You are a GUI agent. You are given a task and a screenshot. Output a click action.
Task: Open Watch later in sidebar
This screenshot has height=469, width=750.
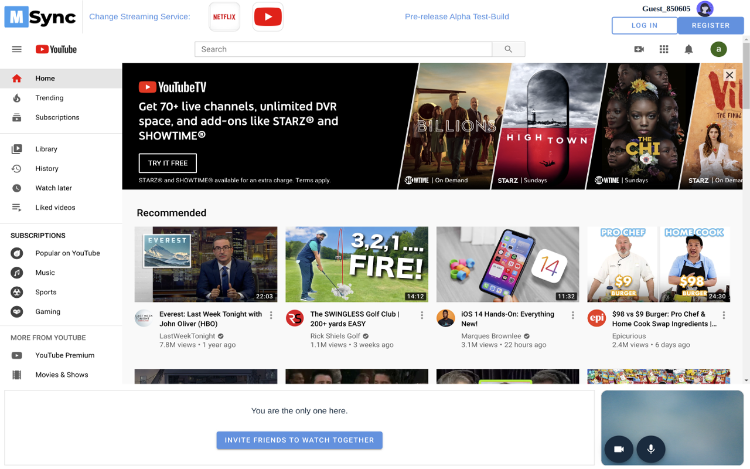(x=61, y=188)
